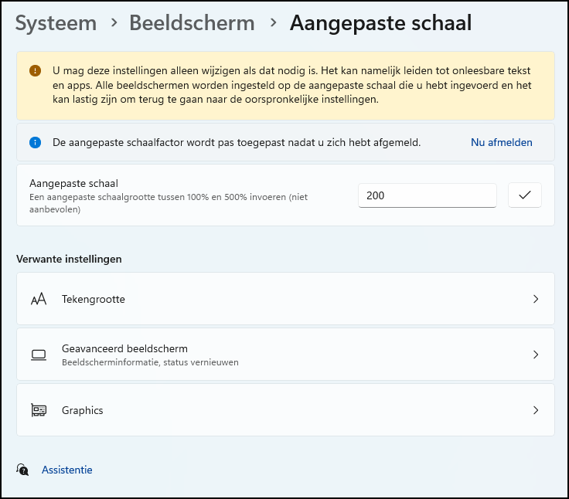Click the Tekengrootte text size icon
The height and width of the screenshot is (499, 569).
39,299
